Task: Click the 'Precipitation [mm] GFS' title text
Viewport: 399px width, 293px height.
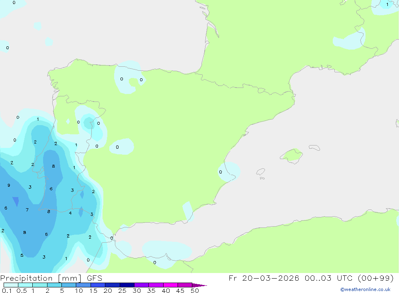Action: click(51, 278)
